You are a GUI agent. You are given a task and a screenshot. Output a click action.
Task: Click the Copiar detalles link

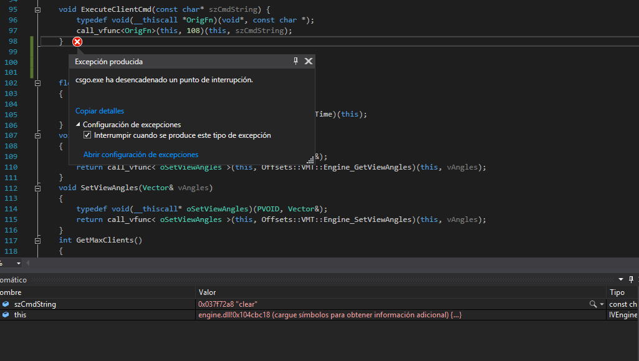pyautogui.click(x=100, y=111)
